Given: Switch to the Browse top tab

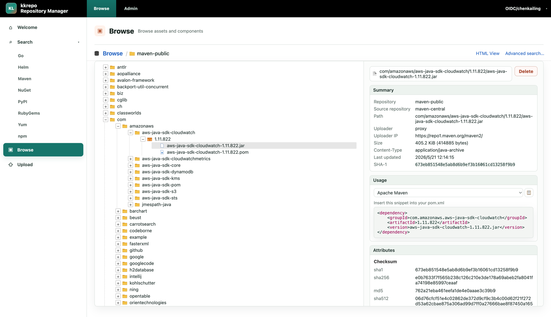Looking at the screenshot, I should point(101,9).
